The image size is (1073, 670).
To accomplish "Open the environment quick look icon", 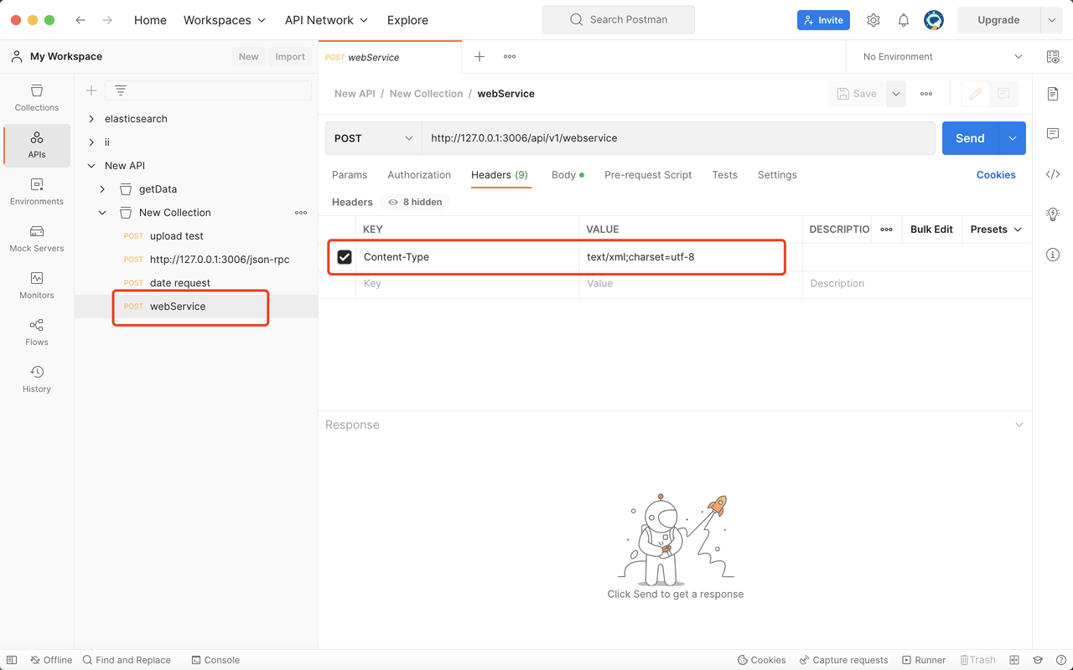I will tap(1053, 57).
